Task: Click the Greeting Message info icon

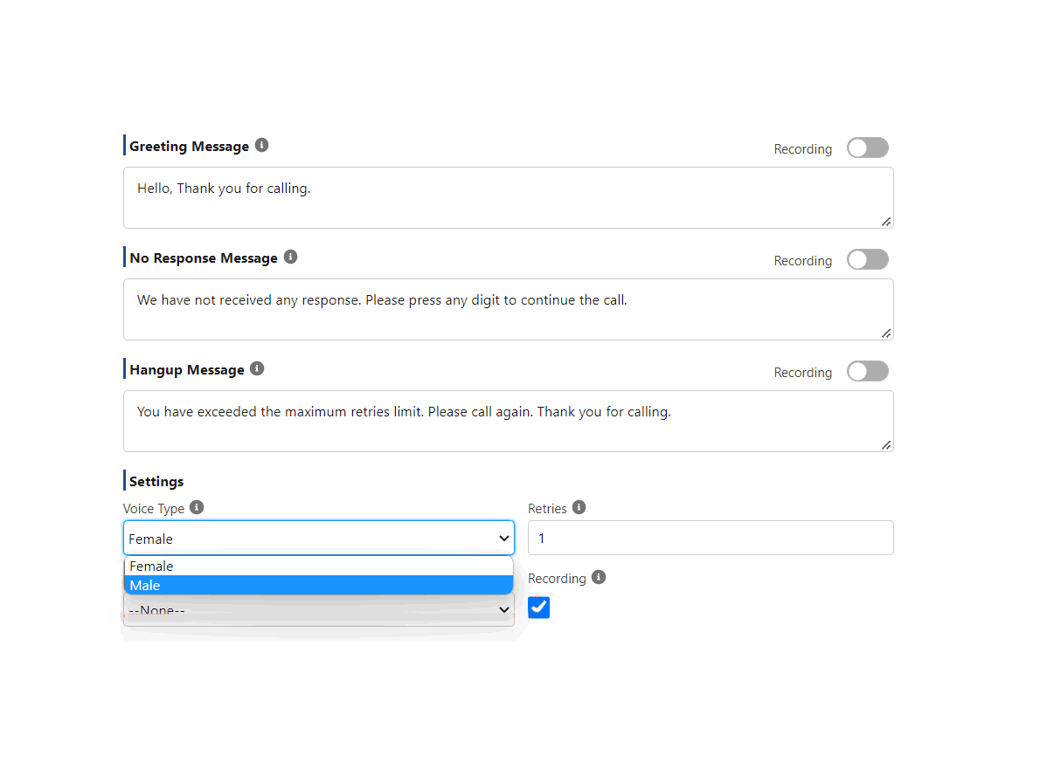Action: coord(261,146)
